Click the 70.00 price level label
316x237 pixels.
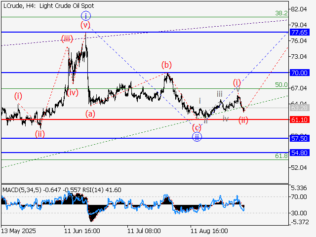(299, 73)
